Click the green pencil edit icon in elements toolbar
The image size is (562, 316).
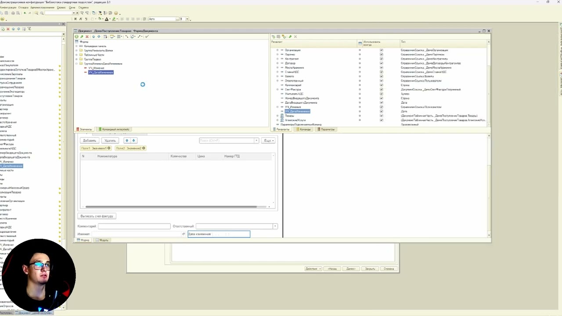click(82, 36)
